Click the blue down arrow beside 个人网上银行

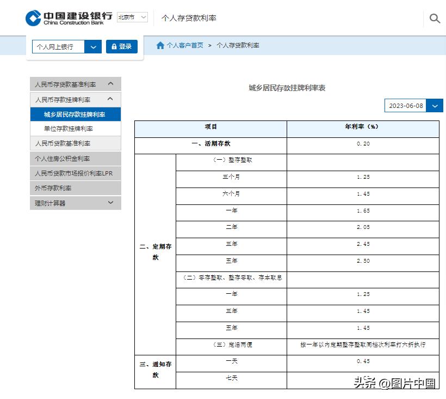point(93,47)
